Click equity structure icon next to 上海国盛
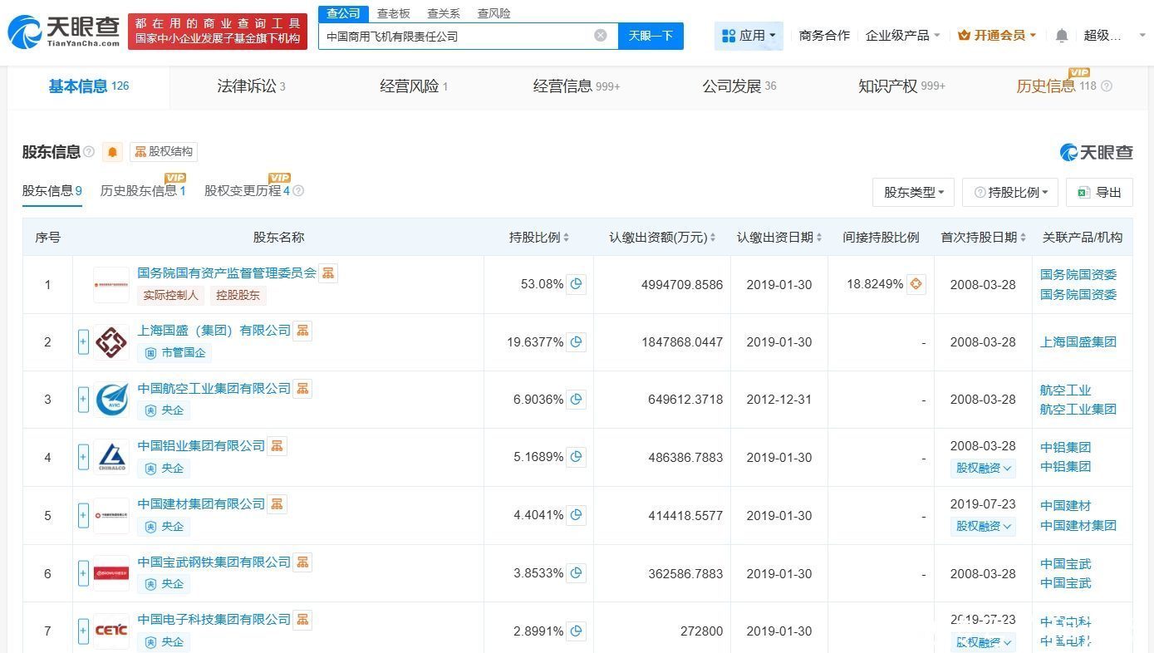Screen dimensions: 1154x653 point(303,331)
